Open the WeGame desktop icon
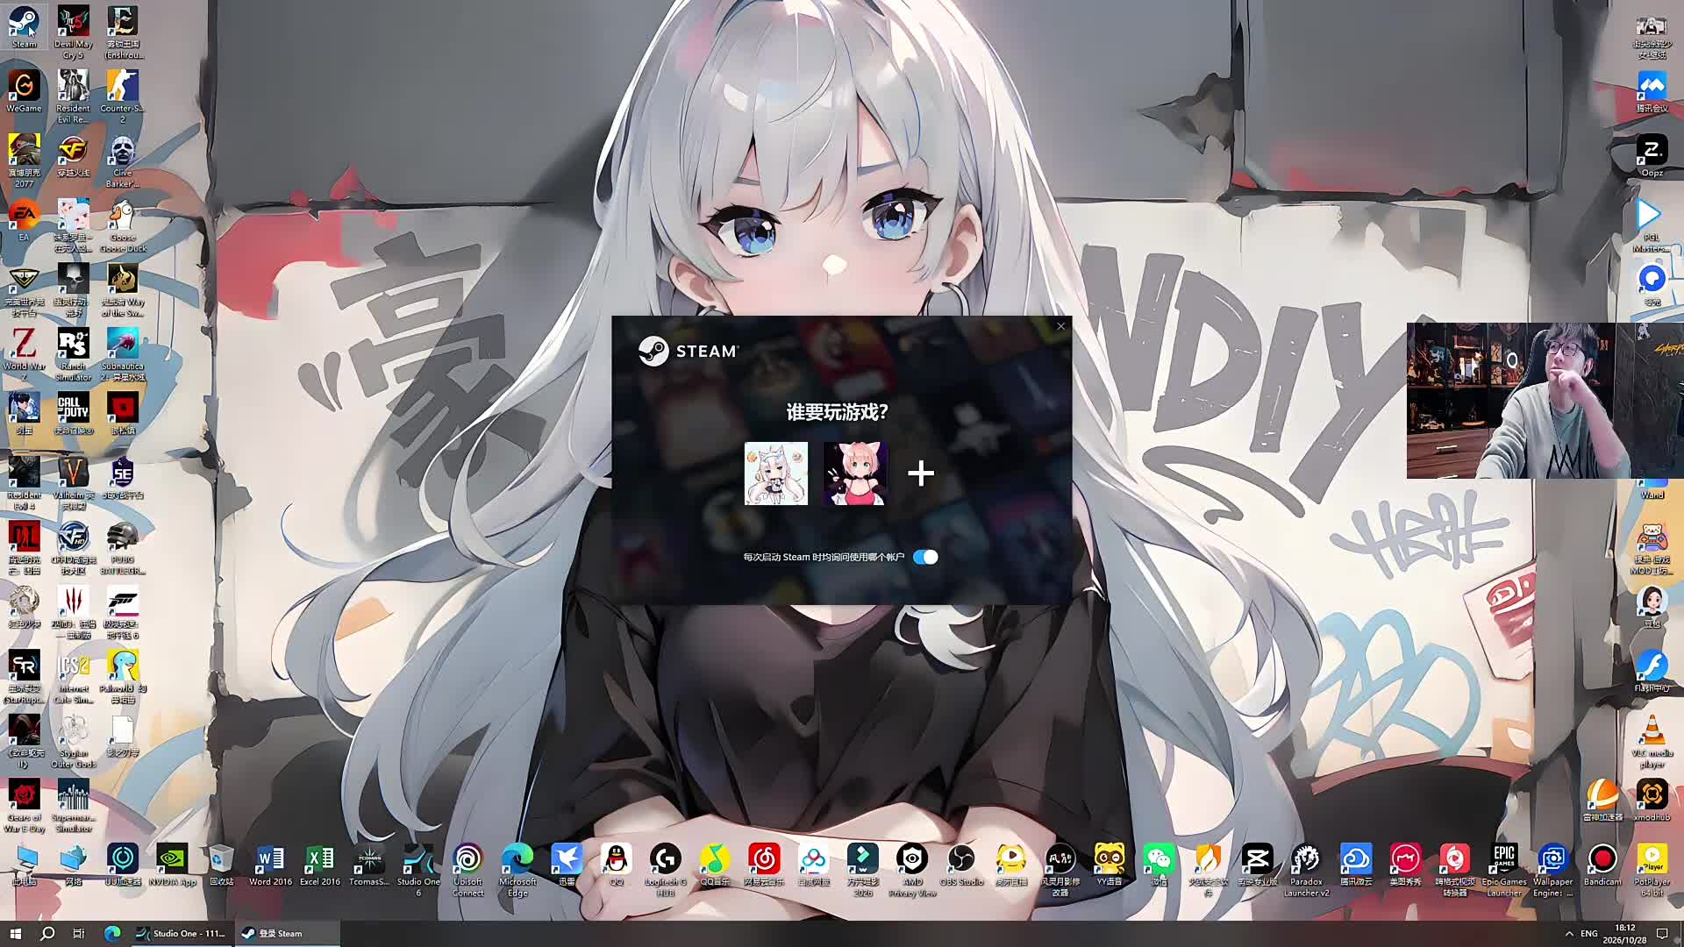Screen dimensions: 1684x947 [24, 91]
